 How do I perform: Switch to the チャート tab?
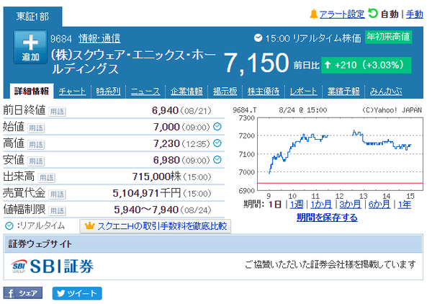72,91
